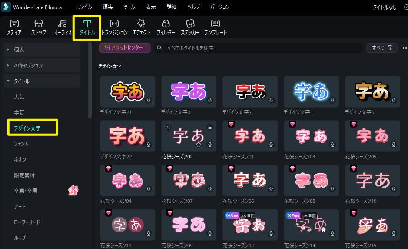This screenshot has height=249, width=408.
Task: Download 花桜シーズン15 via its download icon
Action: point(394,233)
